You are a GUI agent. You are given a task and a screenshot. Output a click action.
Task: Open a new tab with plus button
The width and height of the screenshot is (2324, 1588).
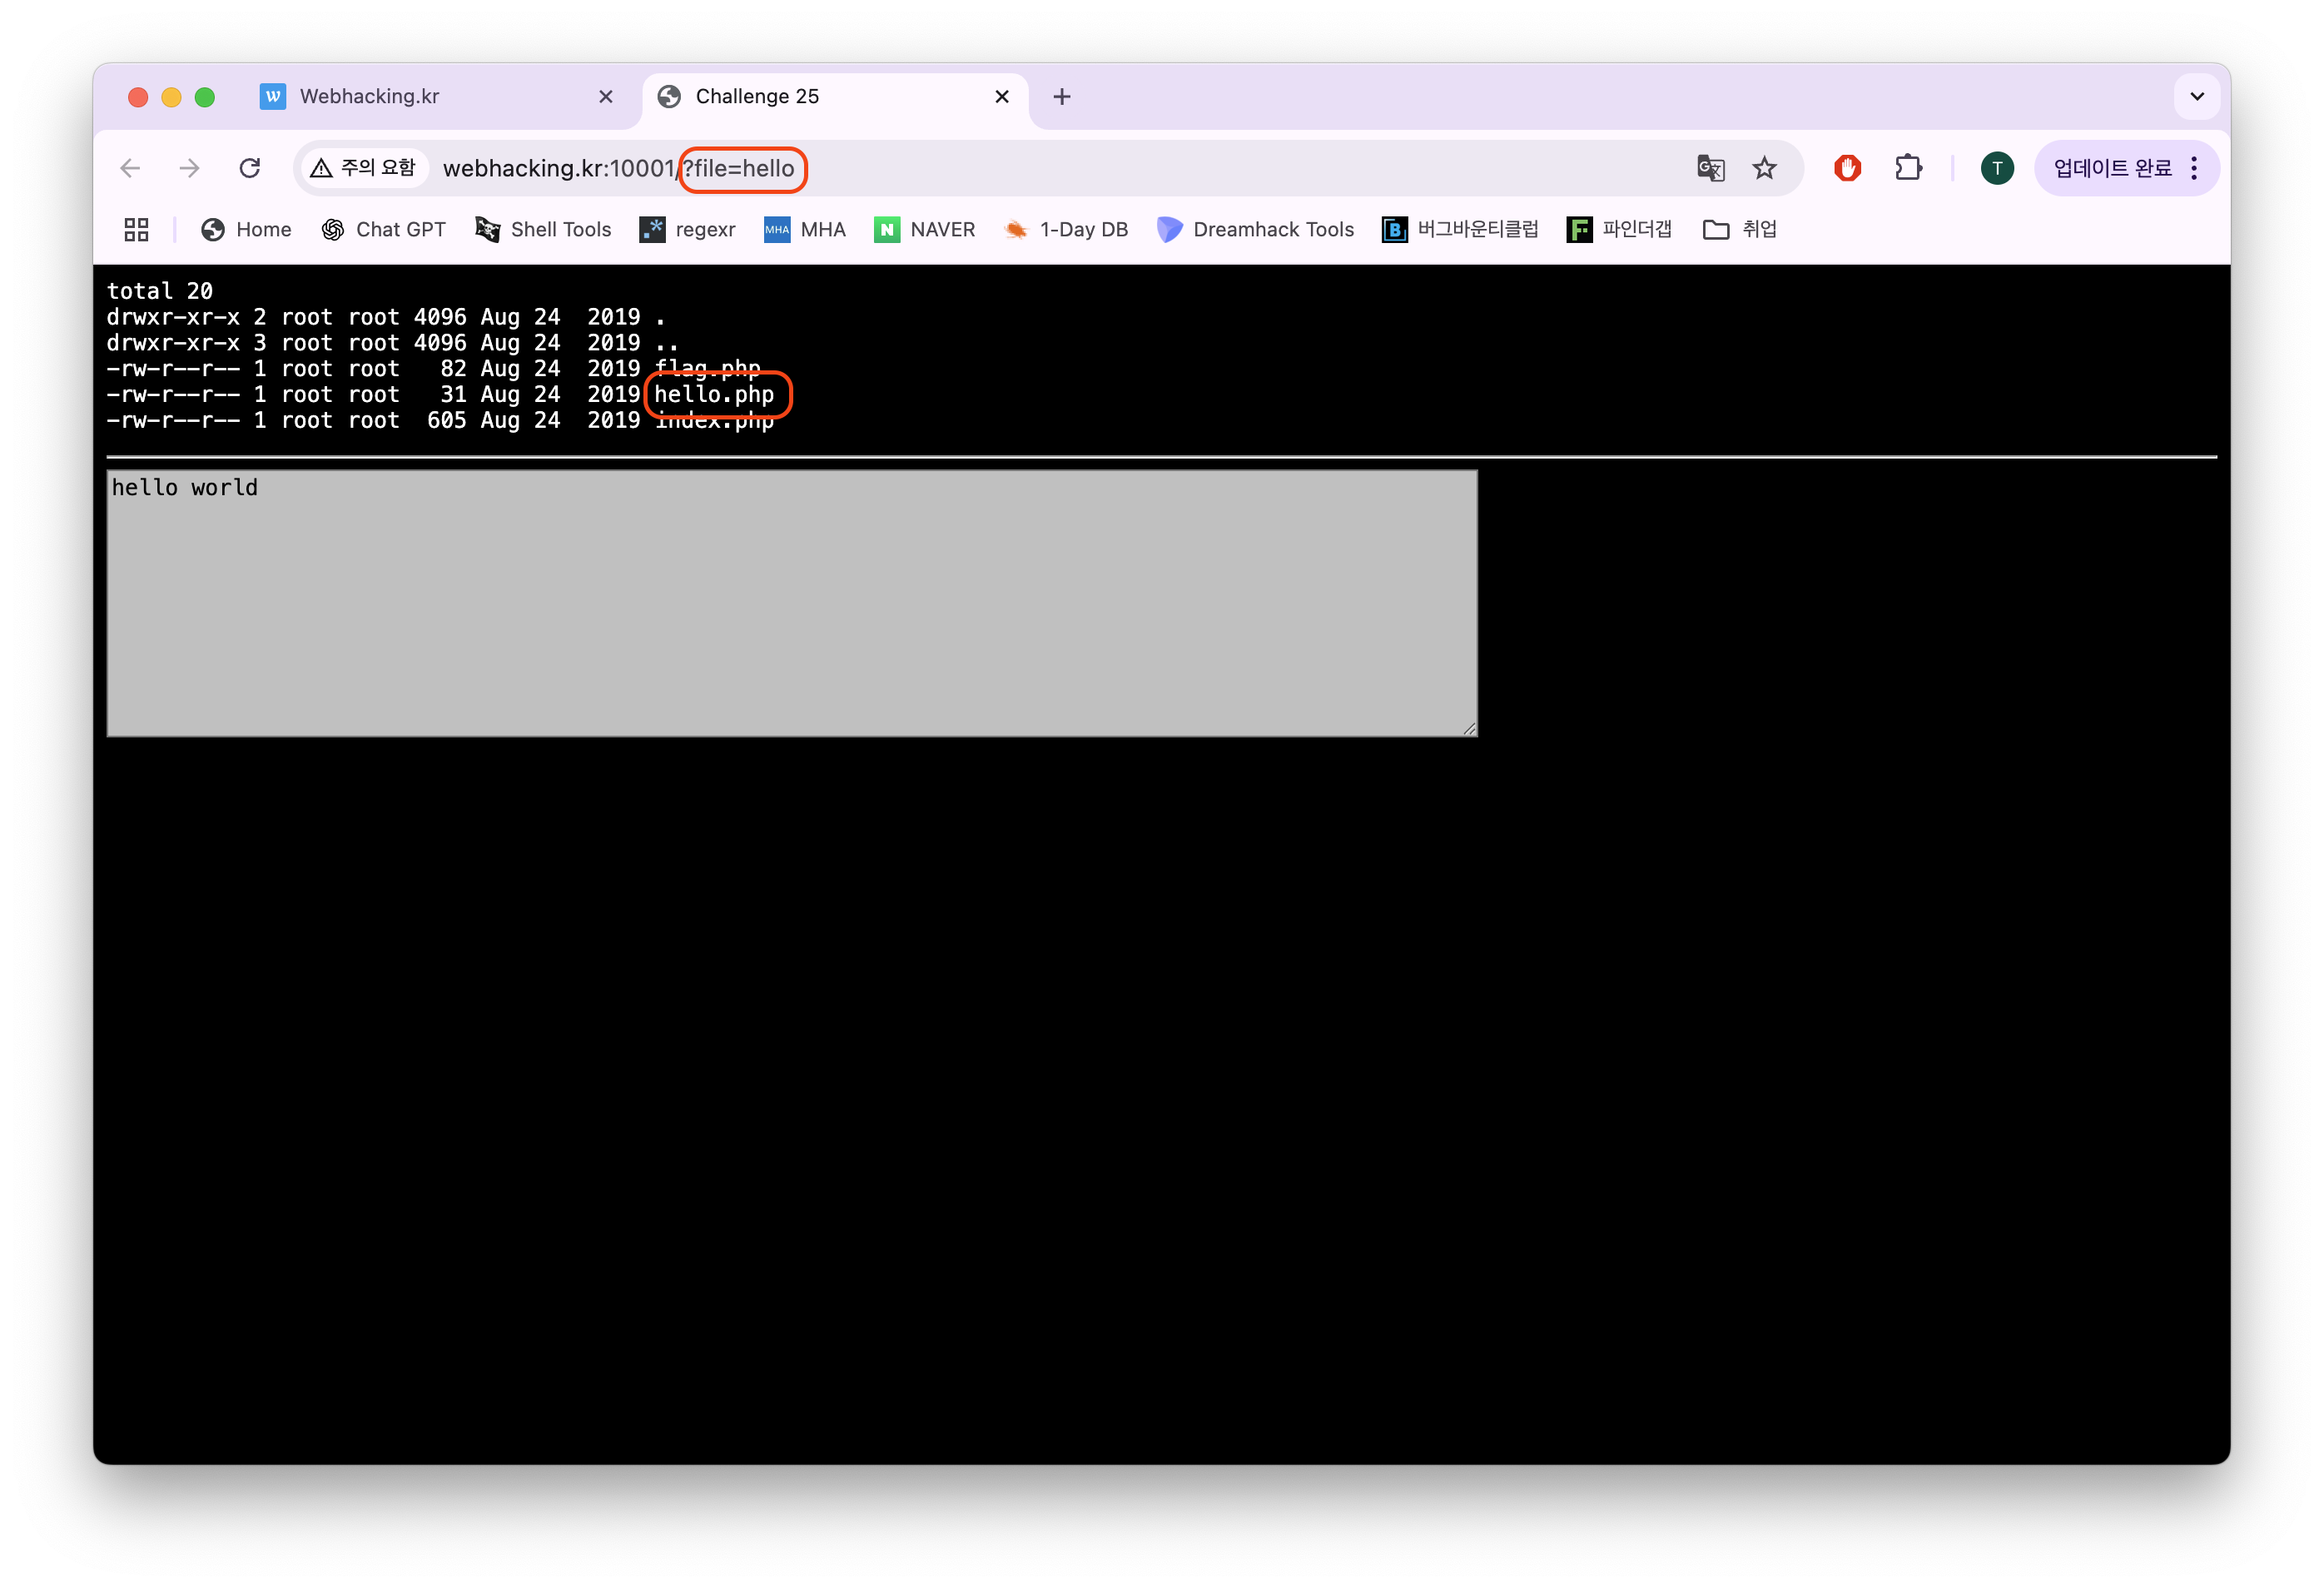pos(1062,96)
